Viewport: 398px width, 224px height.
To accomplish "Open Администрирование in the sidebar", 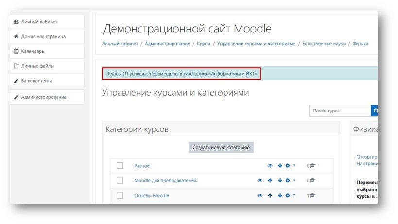I will 47,97.
